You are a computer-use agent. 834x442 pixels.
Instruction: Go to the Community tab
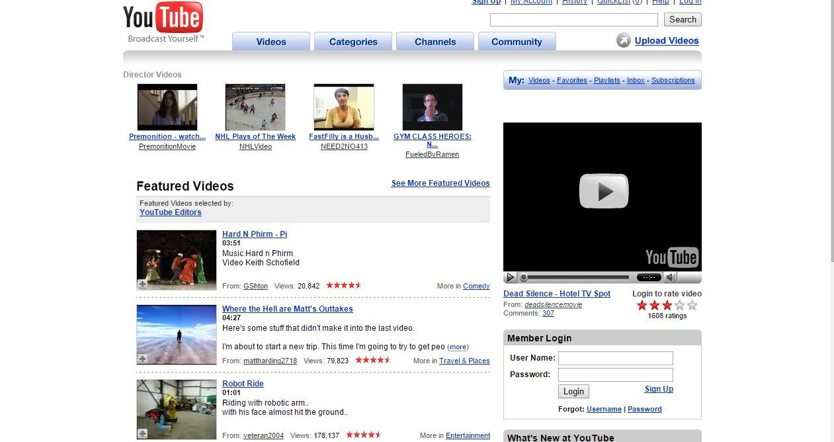pos(517,42)
